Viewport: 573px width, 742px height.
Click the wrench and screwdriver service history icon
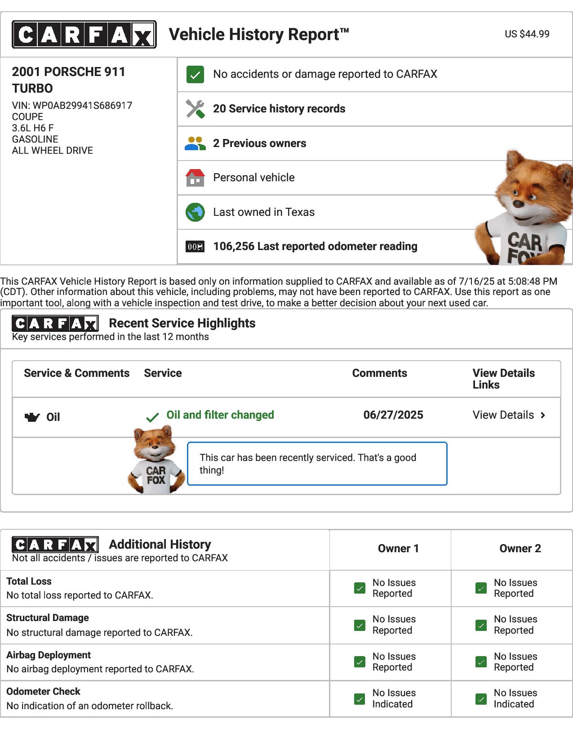195,109
